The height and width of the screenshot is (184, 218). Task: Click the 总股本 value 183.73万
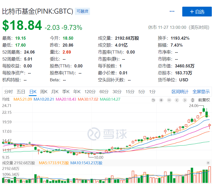pyautogui.click(x=184, y=73)
